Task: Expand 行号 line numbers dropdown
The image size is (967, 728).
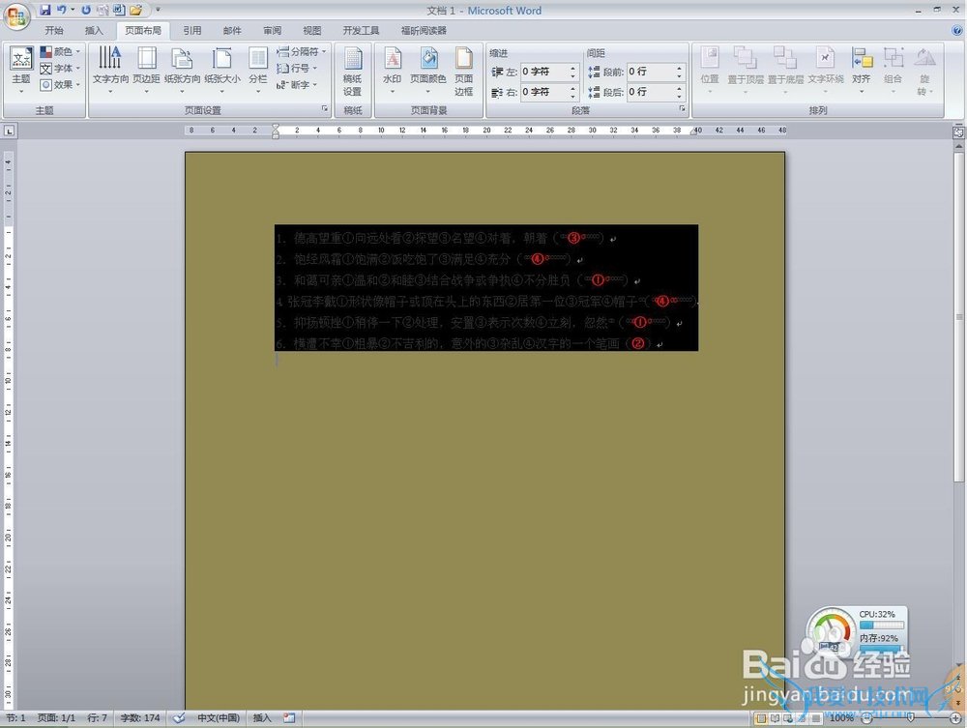Action: (x=297, y=68)
